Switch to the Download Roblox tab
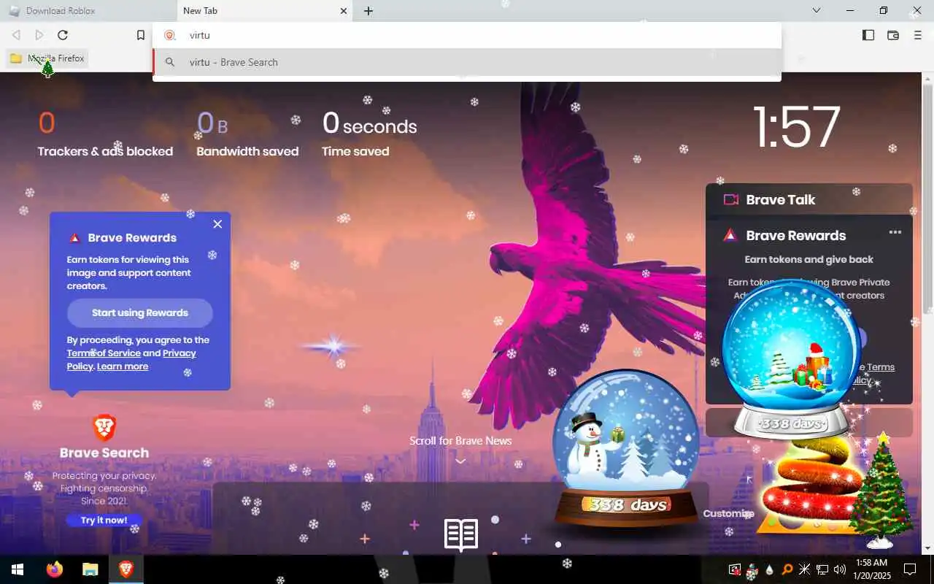 [x=88, y=11]
